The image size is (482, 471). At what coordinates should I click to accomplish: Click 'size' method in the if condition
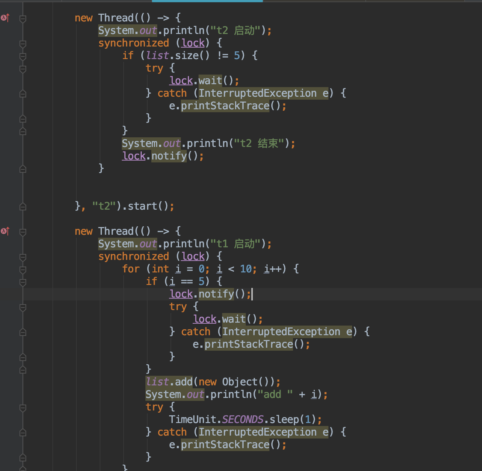point(187,55)
